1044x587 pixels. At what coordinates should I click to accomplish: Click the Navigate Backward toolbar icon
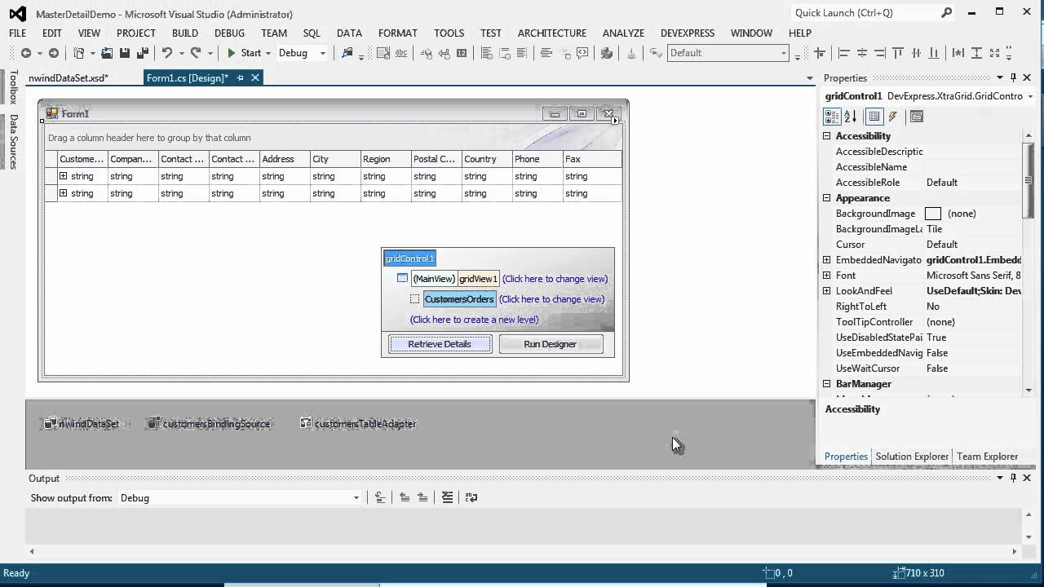25,53
